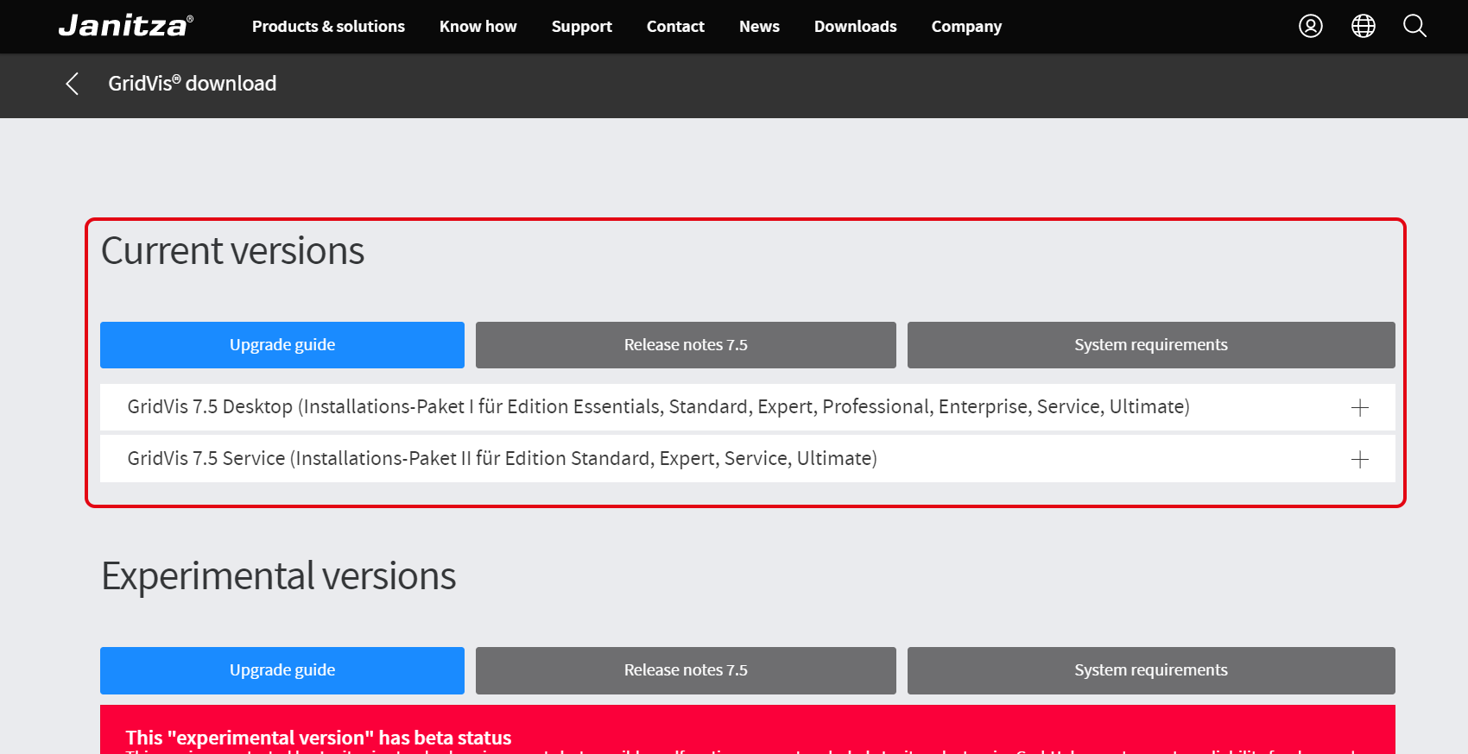1468x754 pixels.
Task: Click the Current versions heading
Action: pos(232,251)
